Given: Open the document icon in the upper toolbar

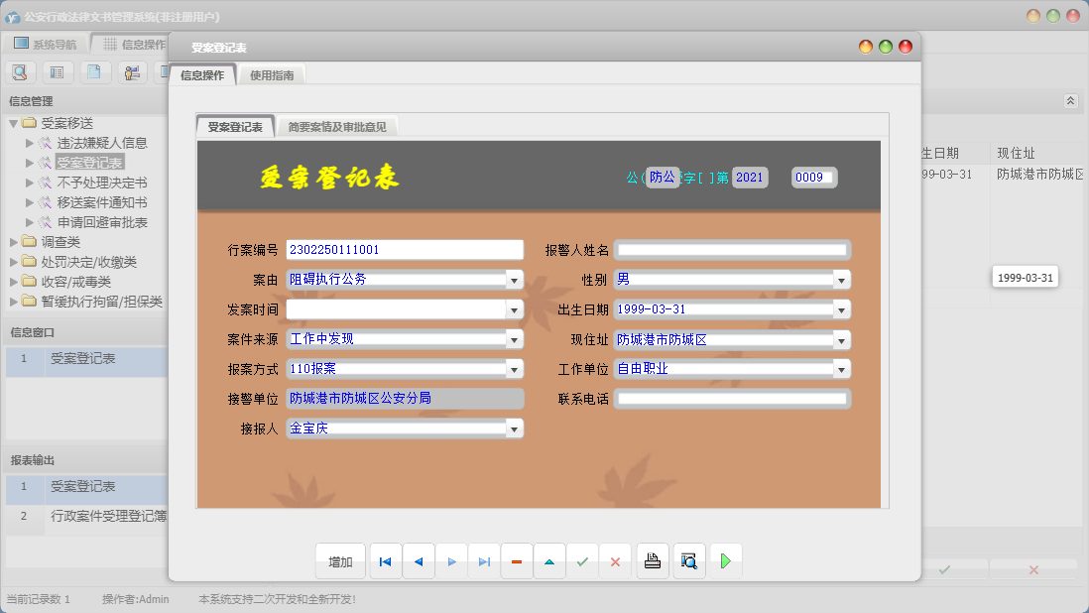Looking at the screenshot, I should 94,71.
